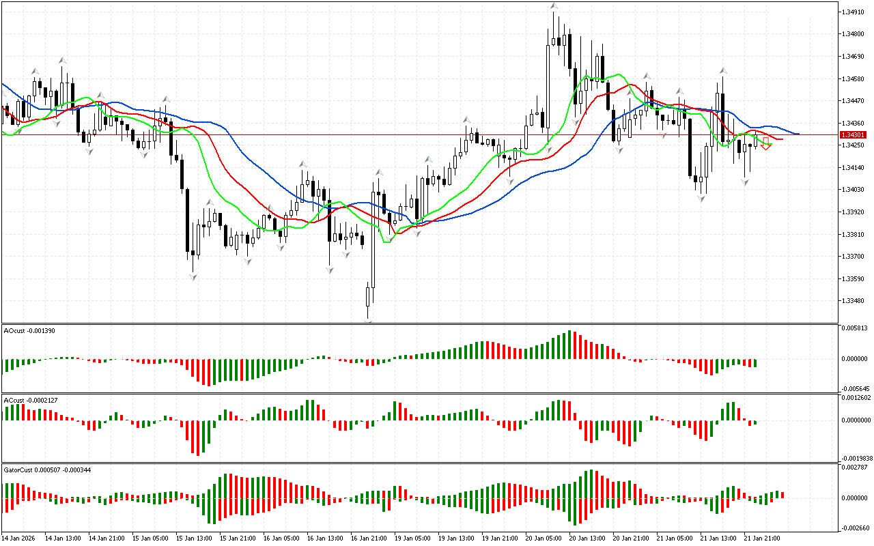Select the up fractal above 21 Jan 13:00 peak
The image size is (874, 546).
[x=723, y=70]
